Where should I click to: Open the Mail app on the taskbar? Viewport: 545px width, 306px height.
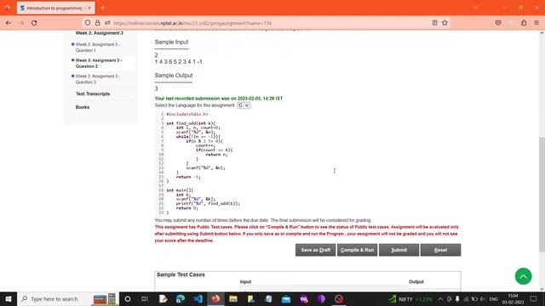coord(286,298)
